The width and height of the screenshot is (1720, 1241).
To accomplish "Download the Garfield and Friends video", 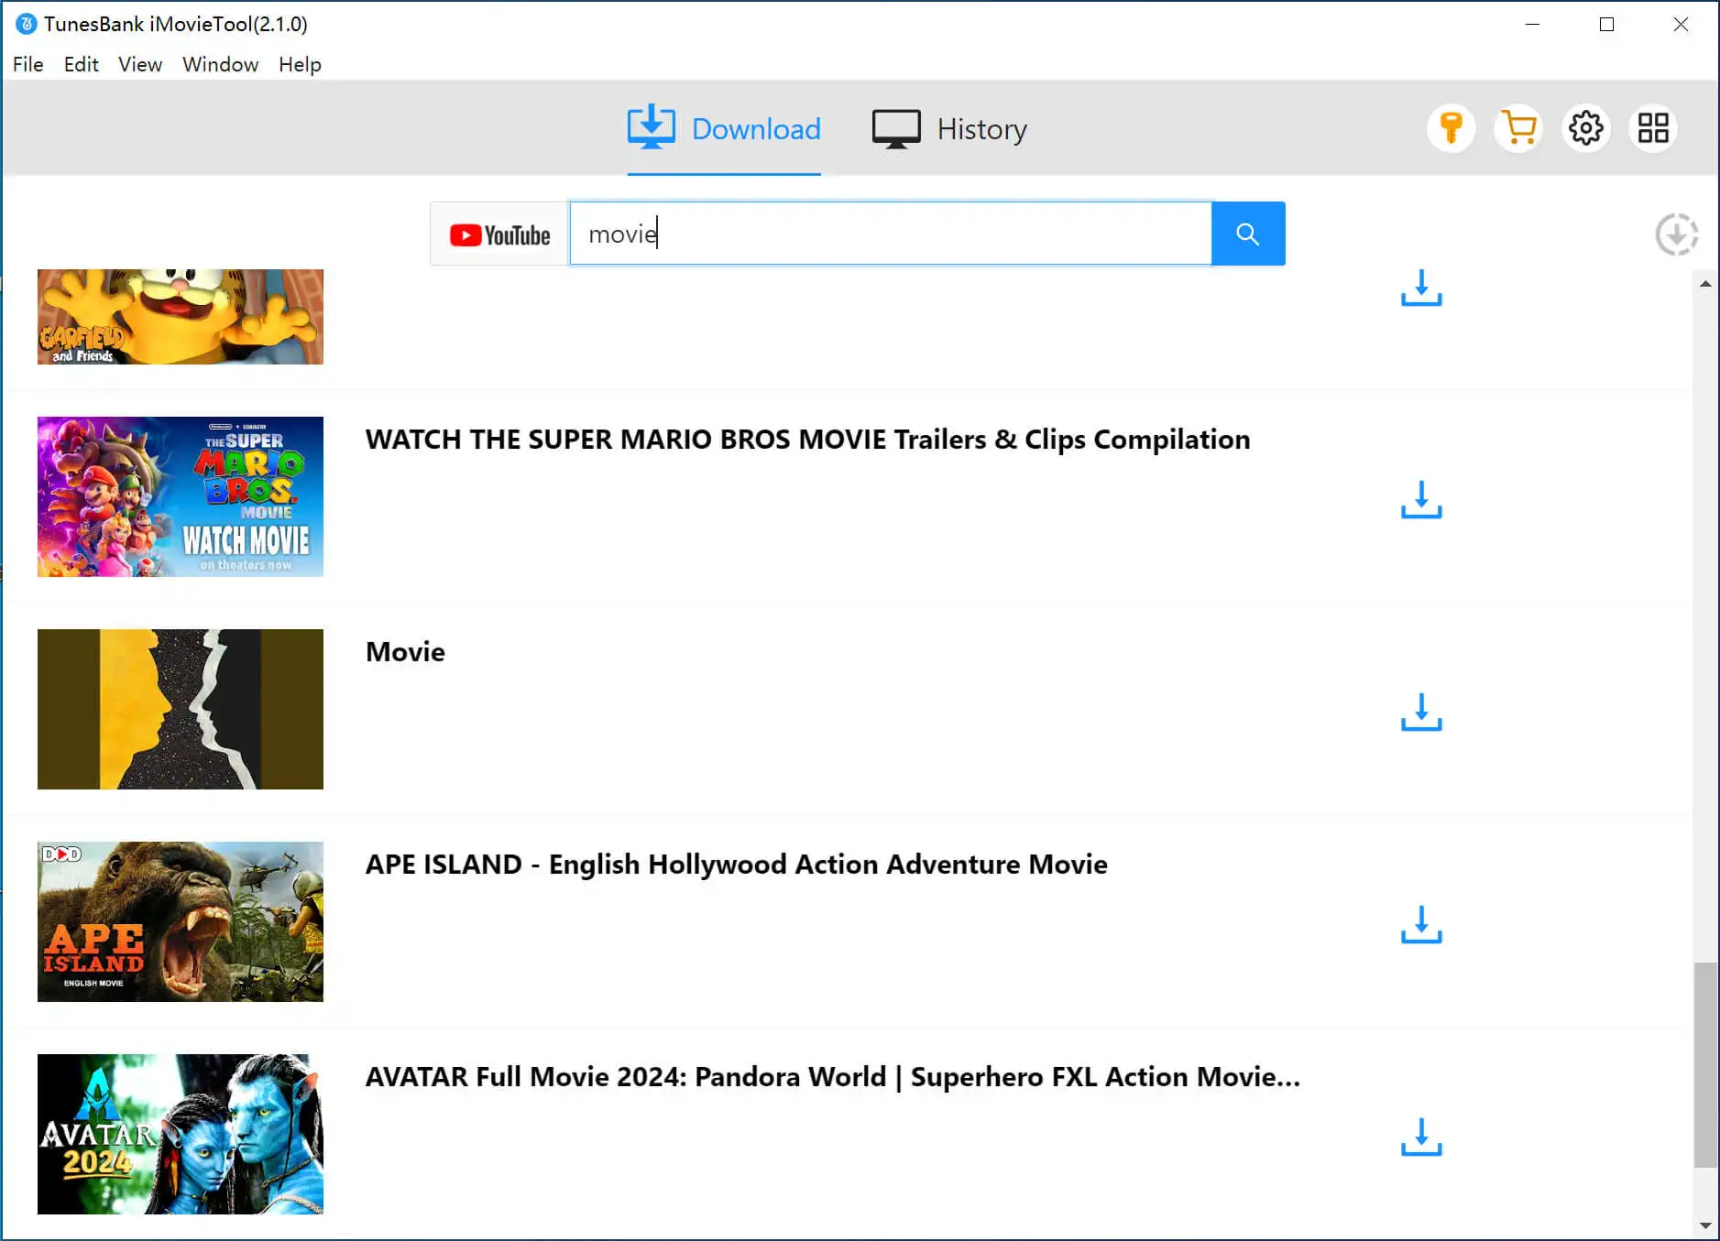I will [1421, 288].
